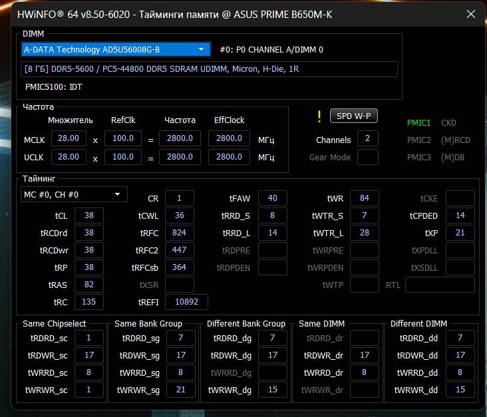Select the MCLK RefClk value 100.0
Screen dimensions: 487x417
pyautogui.click(x=123, y=138)
